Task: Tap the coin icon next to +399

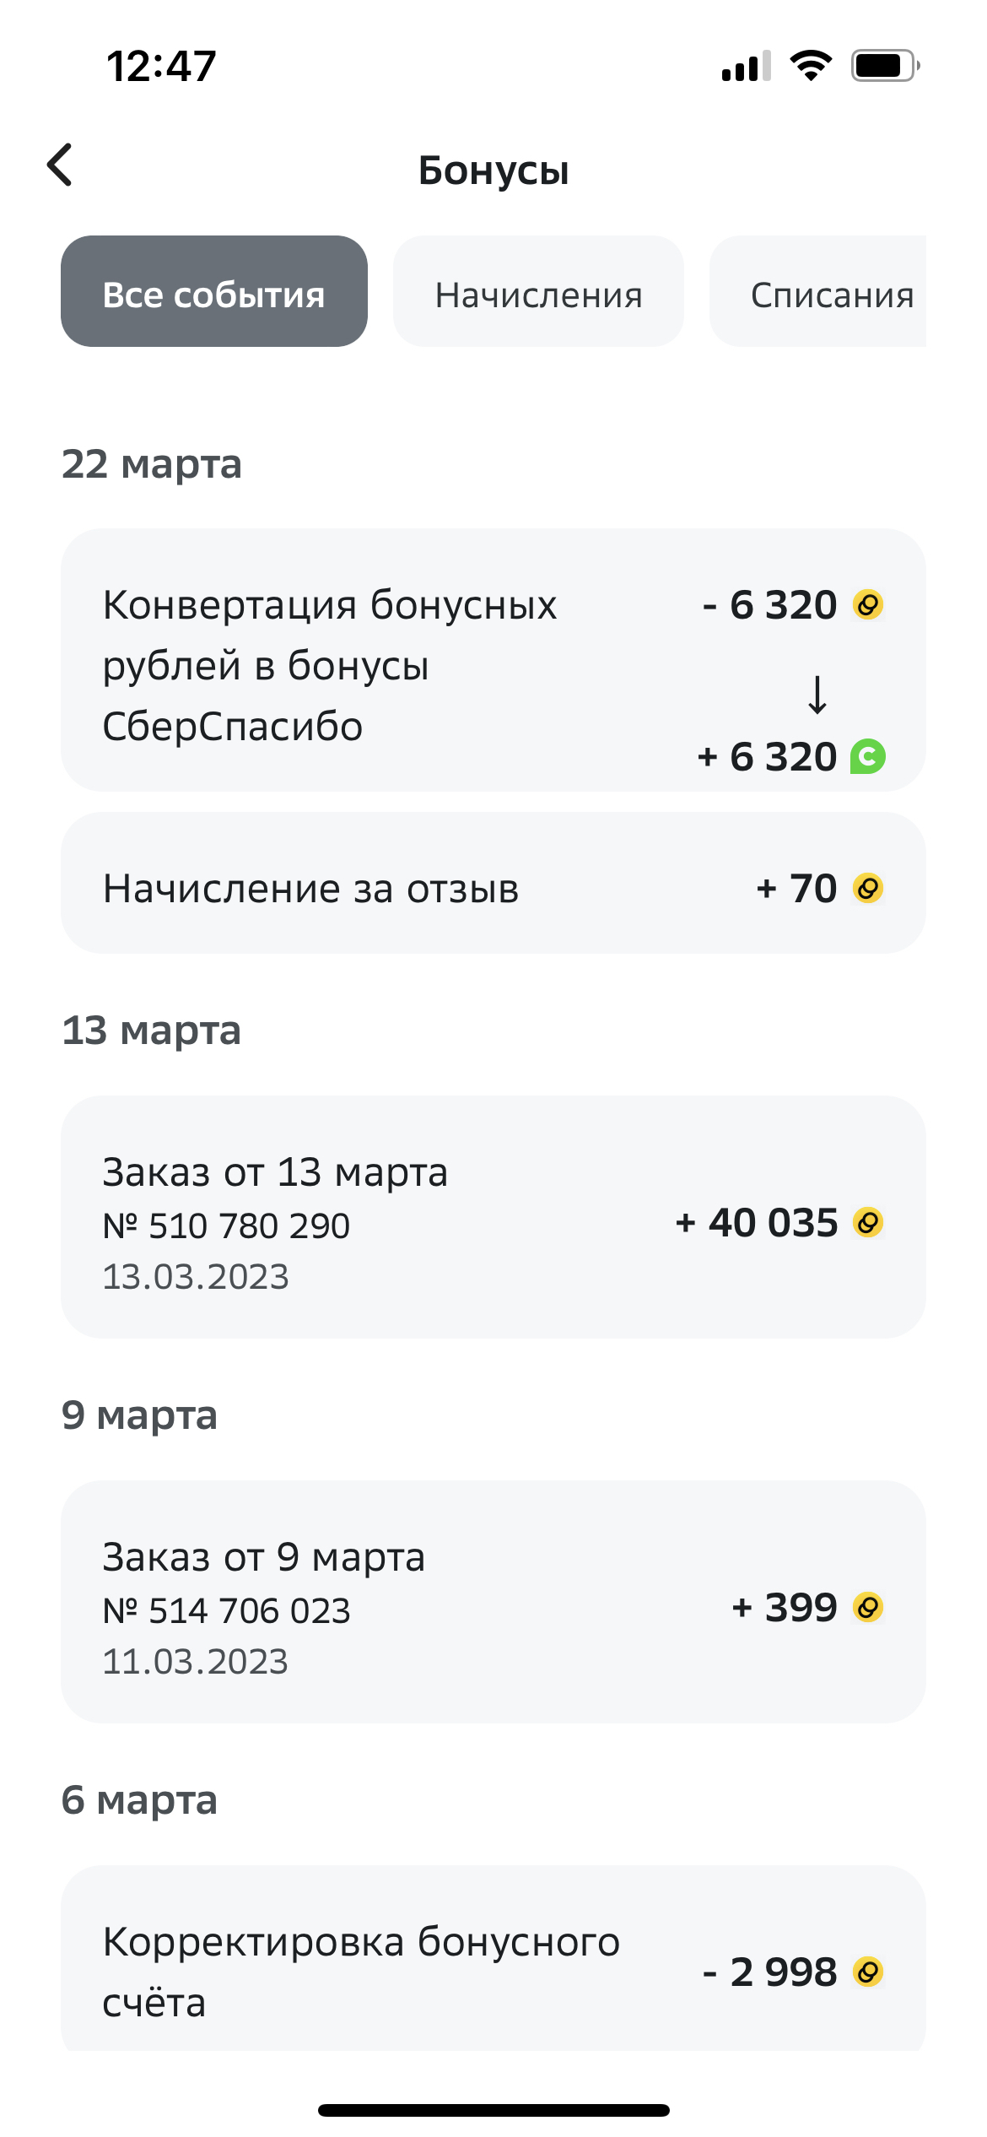Action: (x=868, y=1608)
